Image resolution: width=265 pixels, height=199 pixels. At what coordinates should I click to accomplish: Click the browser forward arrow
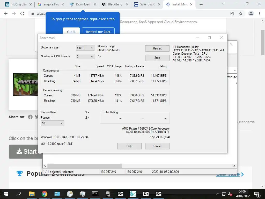(14, 13)
